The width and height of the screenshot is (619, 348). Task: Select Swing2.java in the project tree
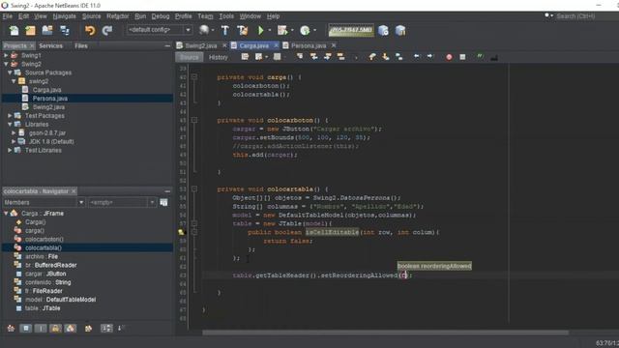tap(48, 107)
